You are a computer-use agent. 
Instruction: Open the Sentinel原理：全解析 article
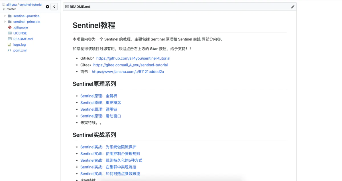(x=99, y=96)
